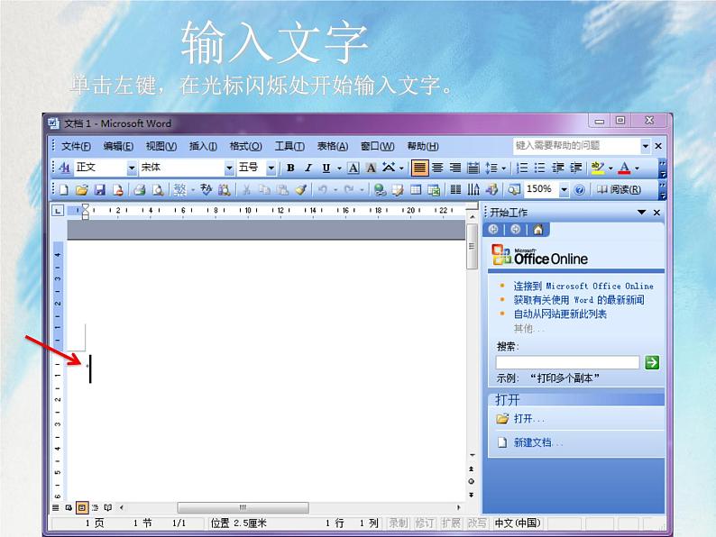Toggle Bold formatting
Image resolution: width=716 pixels, height=537 pixels.
(290, 168)
